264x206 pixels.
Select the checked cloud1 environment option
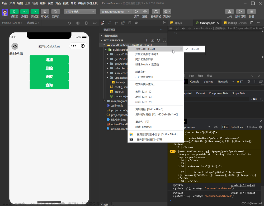(x=194, y=49)
